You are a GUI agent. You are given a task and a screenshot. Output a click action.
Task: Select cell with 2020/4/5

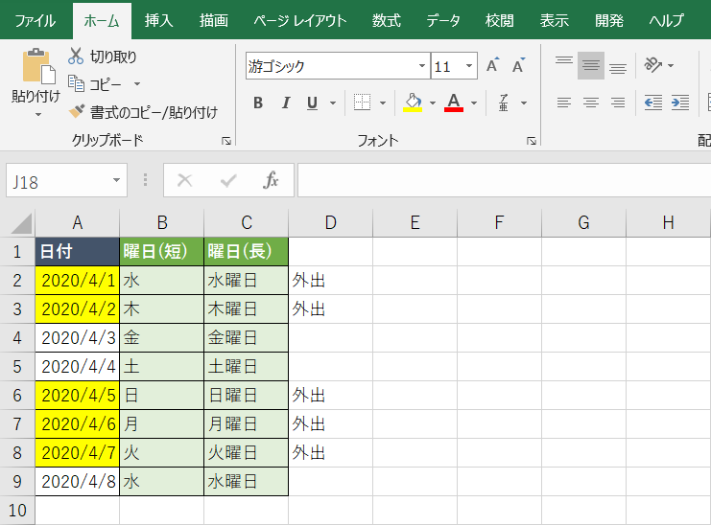[78, 395]
